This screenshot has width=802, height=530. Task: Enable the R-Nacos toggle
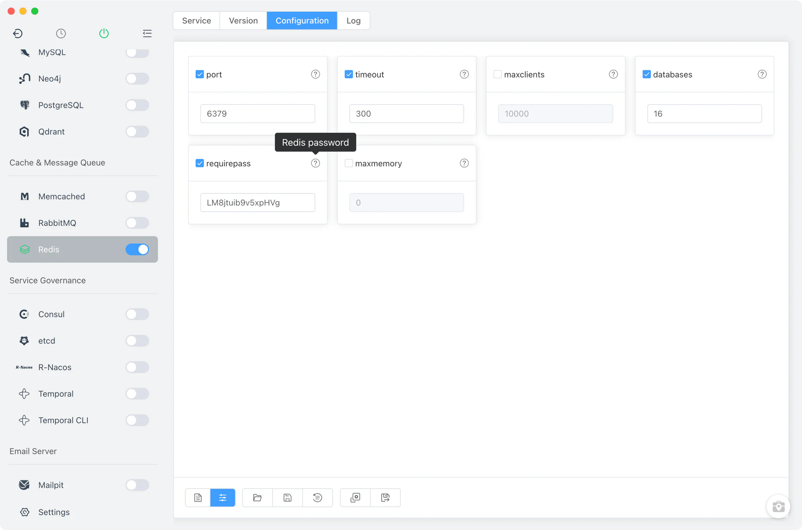click(x=137, y=367)
